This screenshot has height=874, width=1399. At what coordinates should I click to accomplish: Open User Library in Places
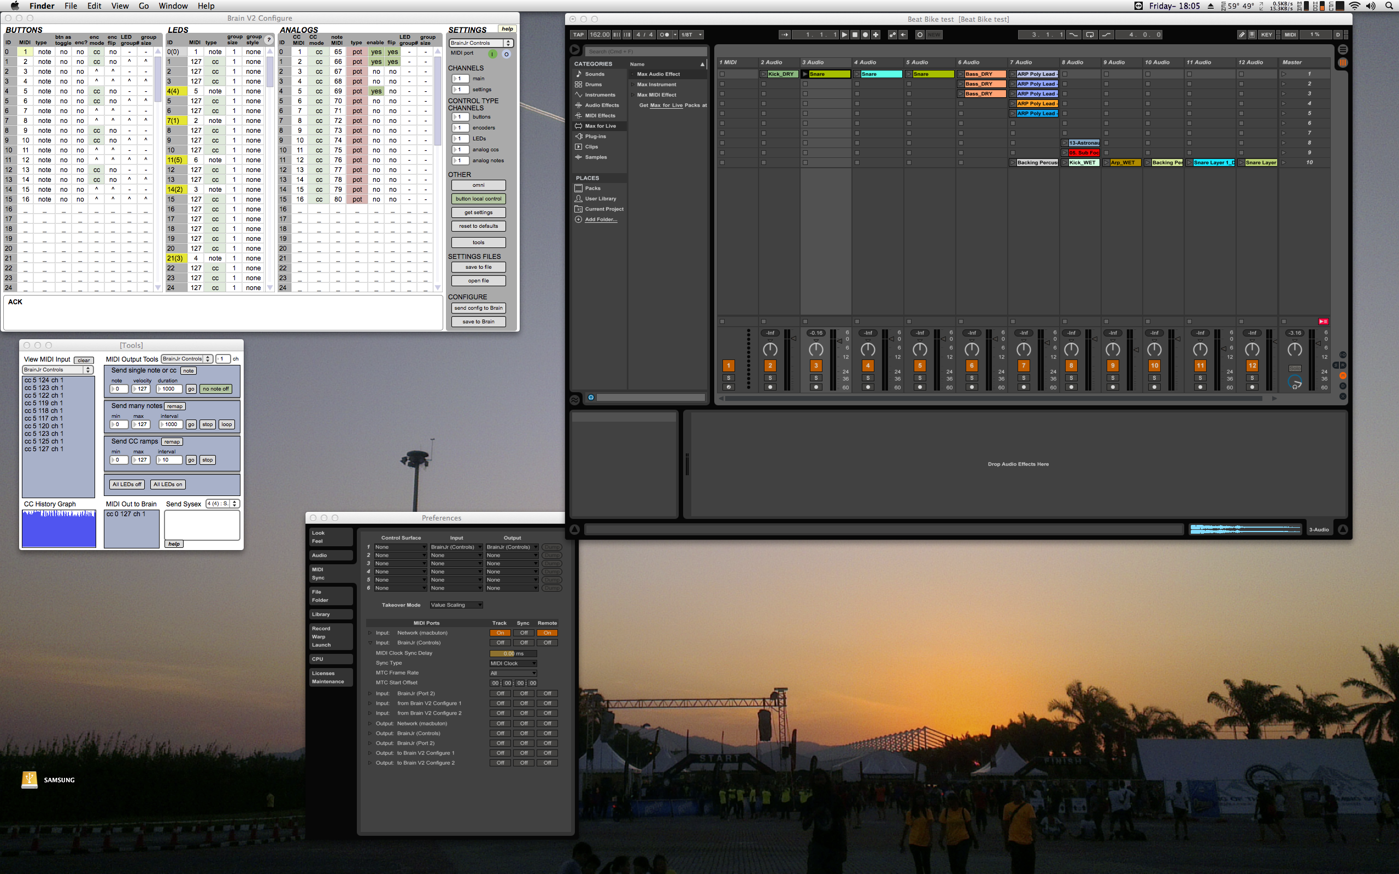[600, 199]
